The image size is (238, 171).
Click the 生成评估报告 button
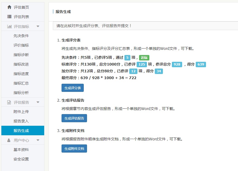pyautogui.click(x=74, y=118)
